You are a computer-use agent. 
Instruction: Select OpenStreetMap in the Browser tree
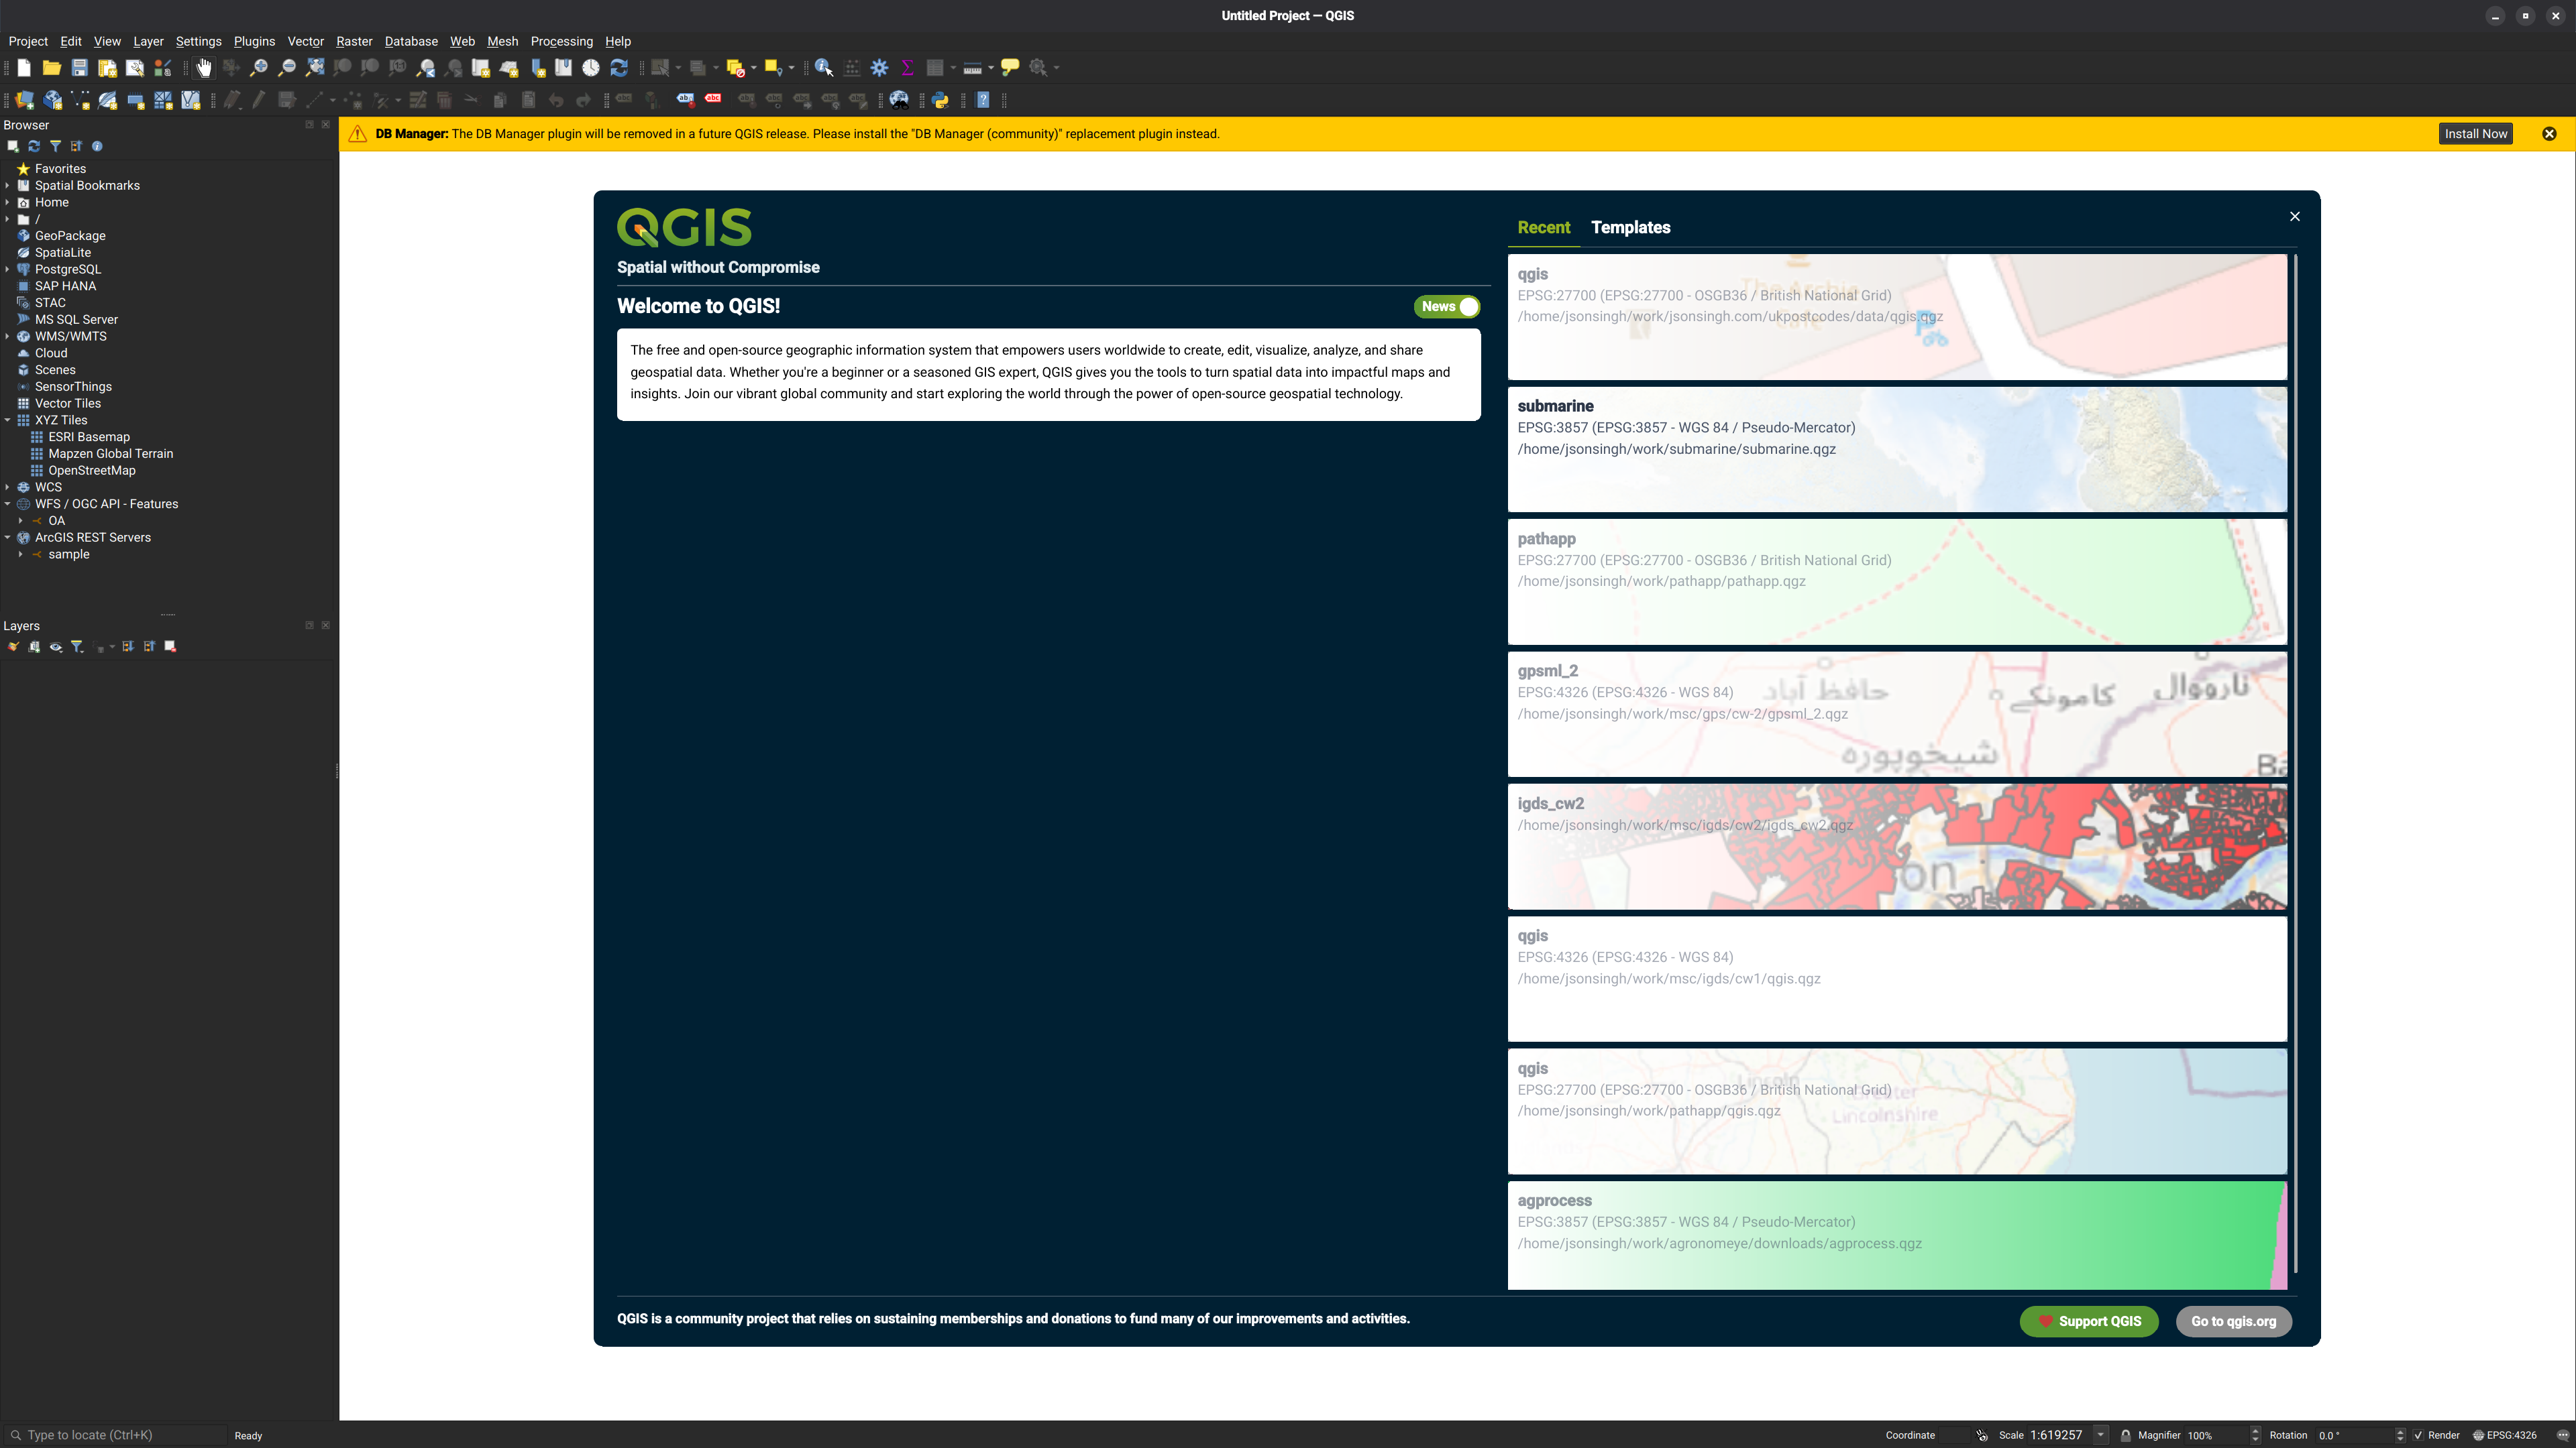coord(92,471)
